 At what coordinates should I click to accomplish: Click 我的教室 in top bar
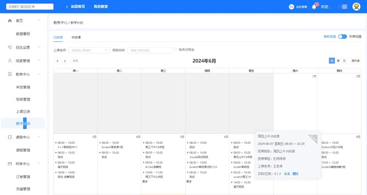(100, 6)
